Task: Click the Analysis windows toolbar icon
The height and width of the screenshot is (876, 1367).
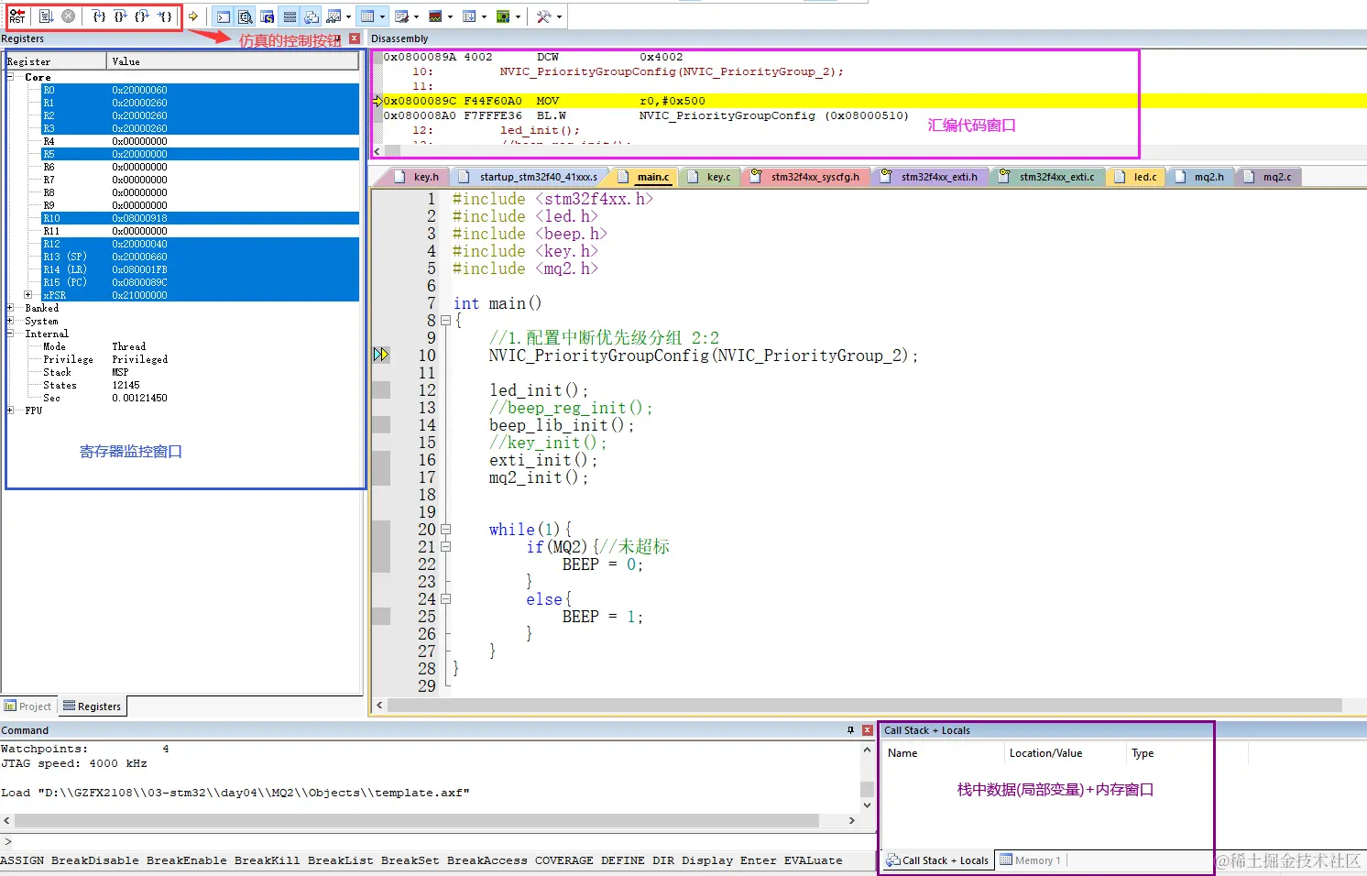Action: (435, 16)
